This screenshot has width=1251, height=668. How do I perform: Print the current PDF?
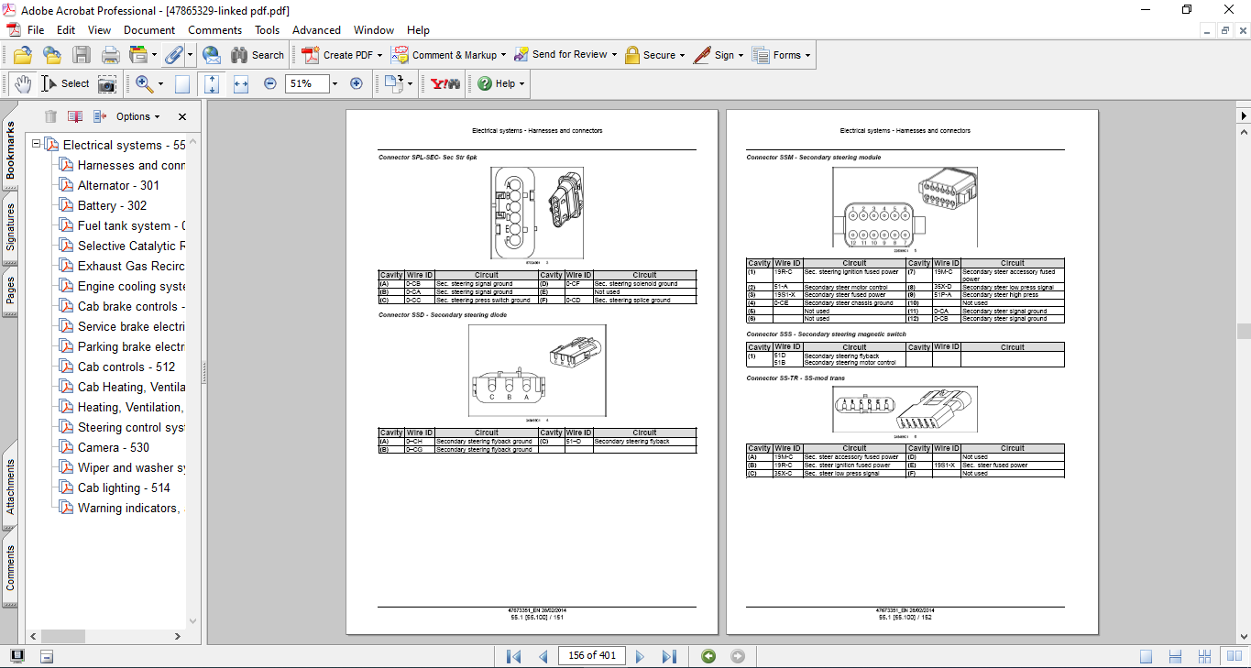[x=110, y=55]
